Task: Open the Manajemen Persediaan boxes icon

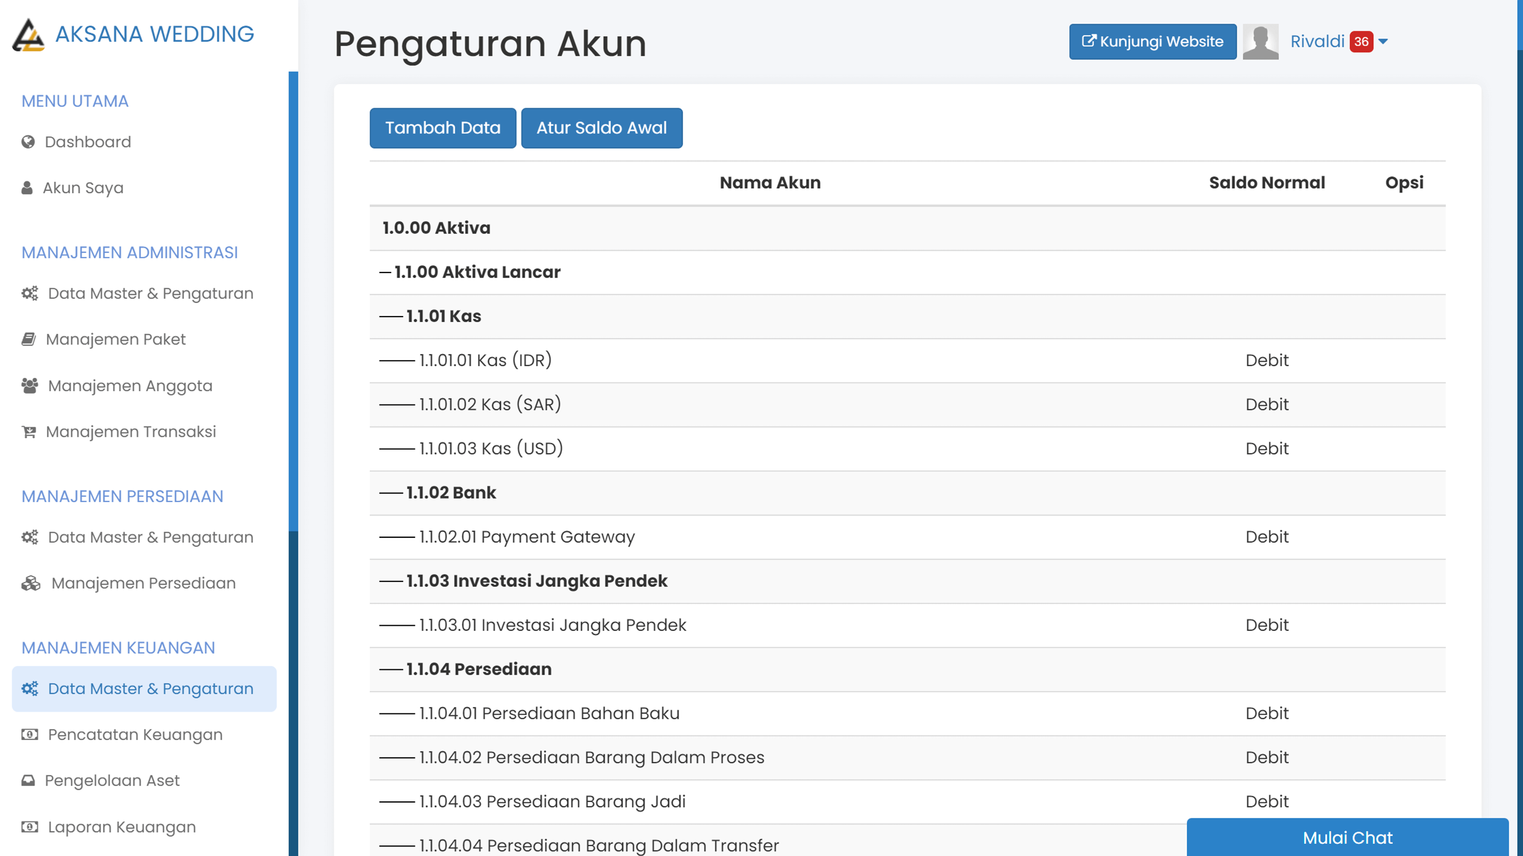Action: click(31, 582)
